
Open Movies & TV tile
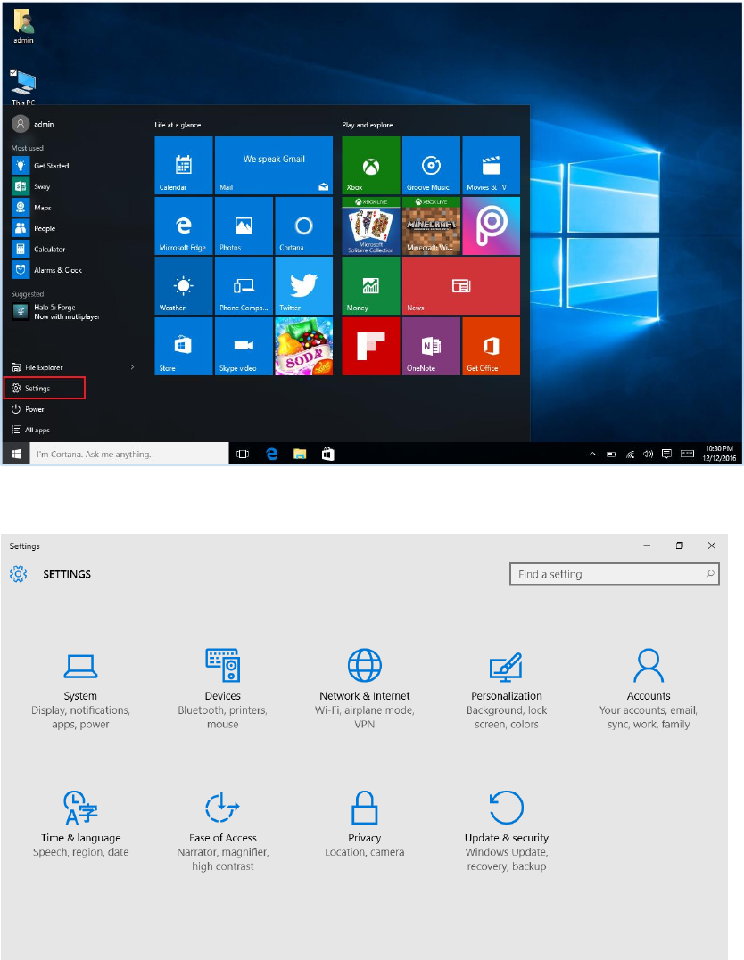click(x=491, y=165)
